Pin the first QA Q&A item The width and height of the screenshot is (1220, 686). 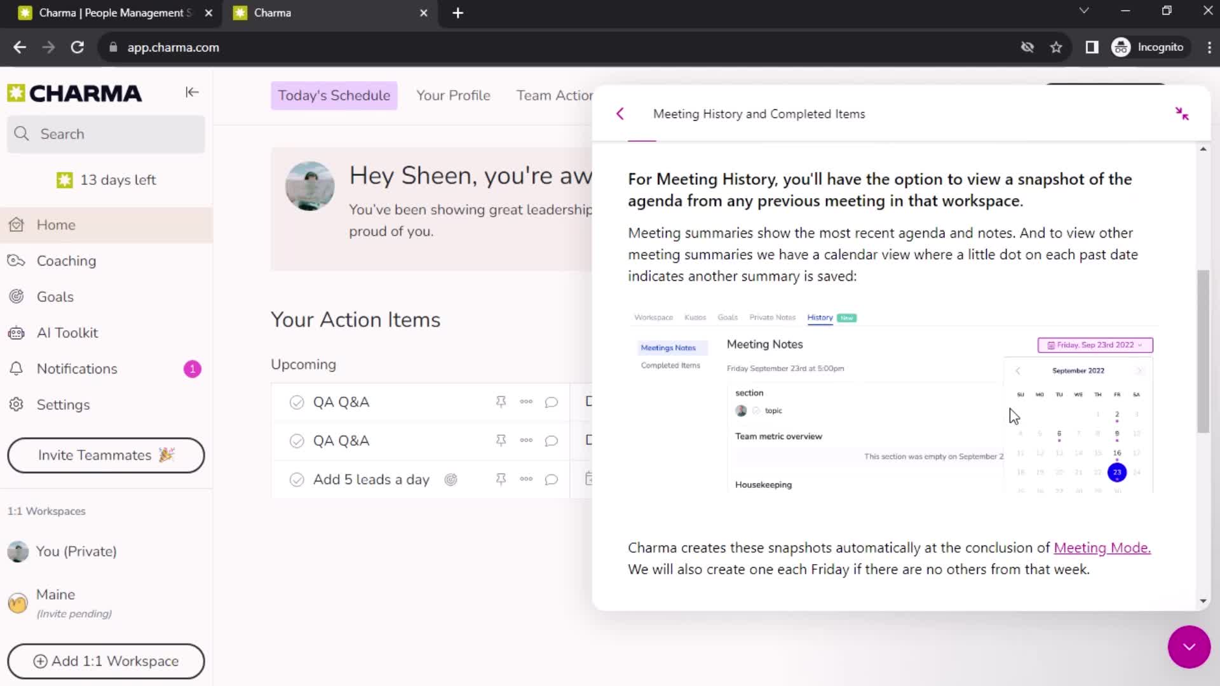501,402
